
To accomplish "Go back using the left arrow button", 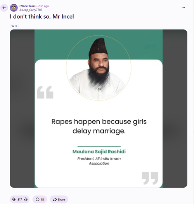I will (4, 8).
